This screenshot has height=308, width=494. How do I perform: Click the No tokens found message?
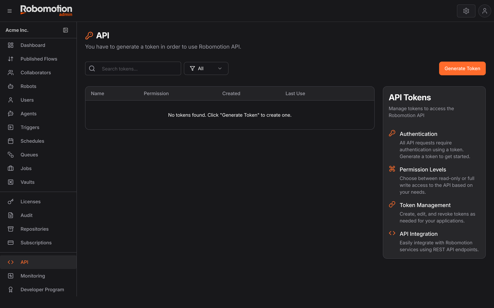(x=230, y=115)
